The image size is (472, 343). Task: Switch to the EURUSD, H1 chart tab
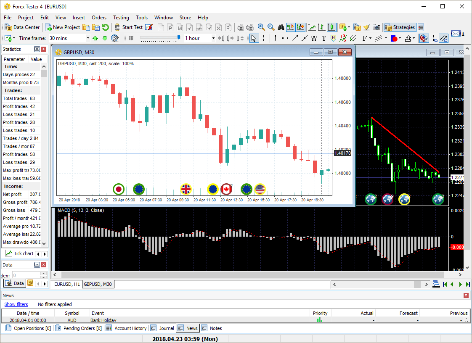[x=67, y=284]
